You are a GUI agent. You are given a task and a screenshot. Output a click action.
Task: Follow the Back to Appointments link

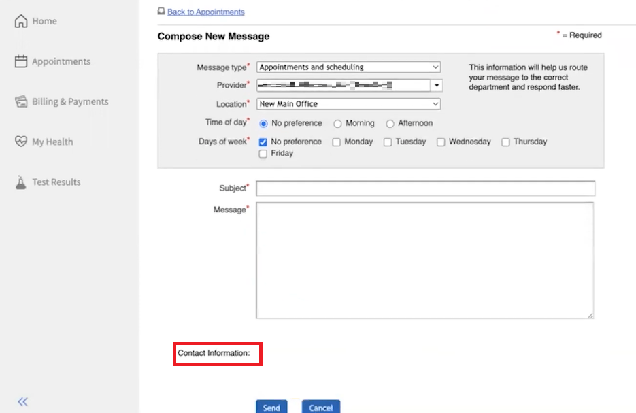click(205, 12)
